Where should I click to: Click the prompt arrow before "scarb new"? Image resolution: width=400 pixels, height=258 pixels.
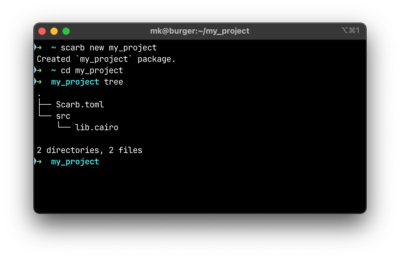pyautogui.click(x=38, y=48)
